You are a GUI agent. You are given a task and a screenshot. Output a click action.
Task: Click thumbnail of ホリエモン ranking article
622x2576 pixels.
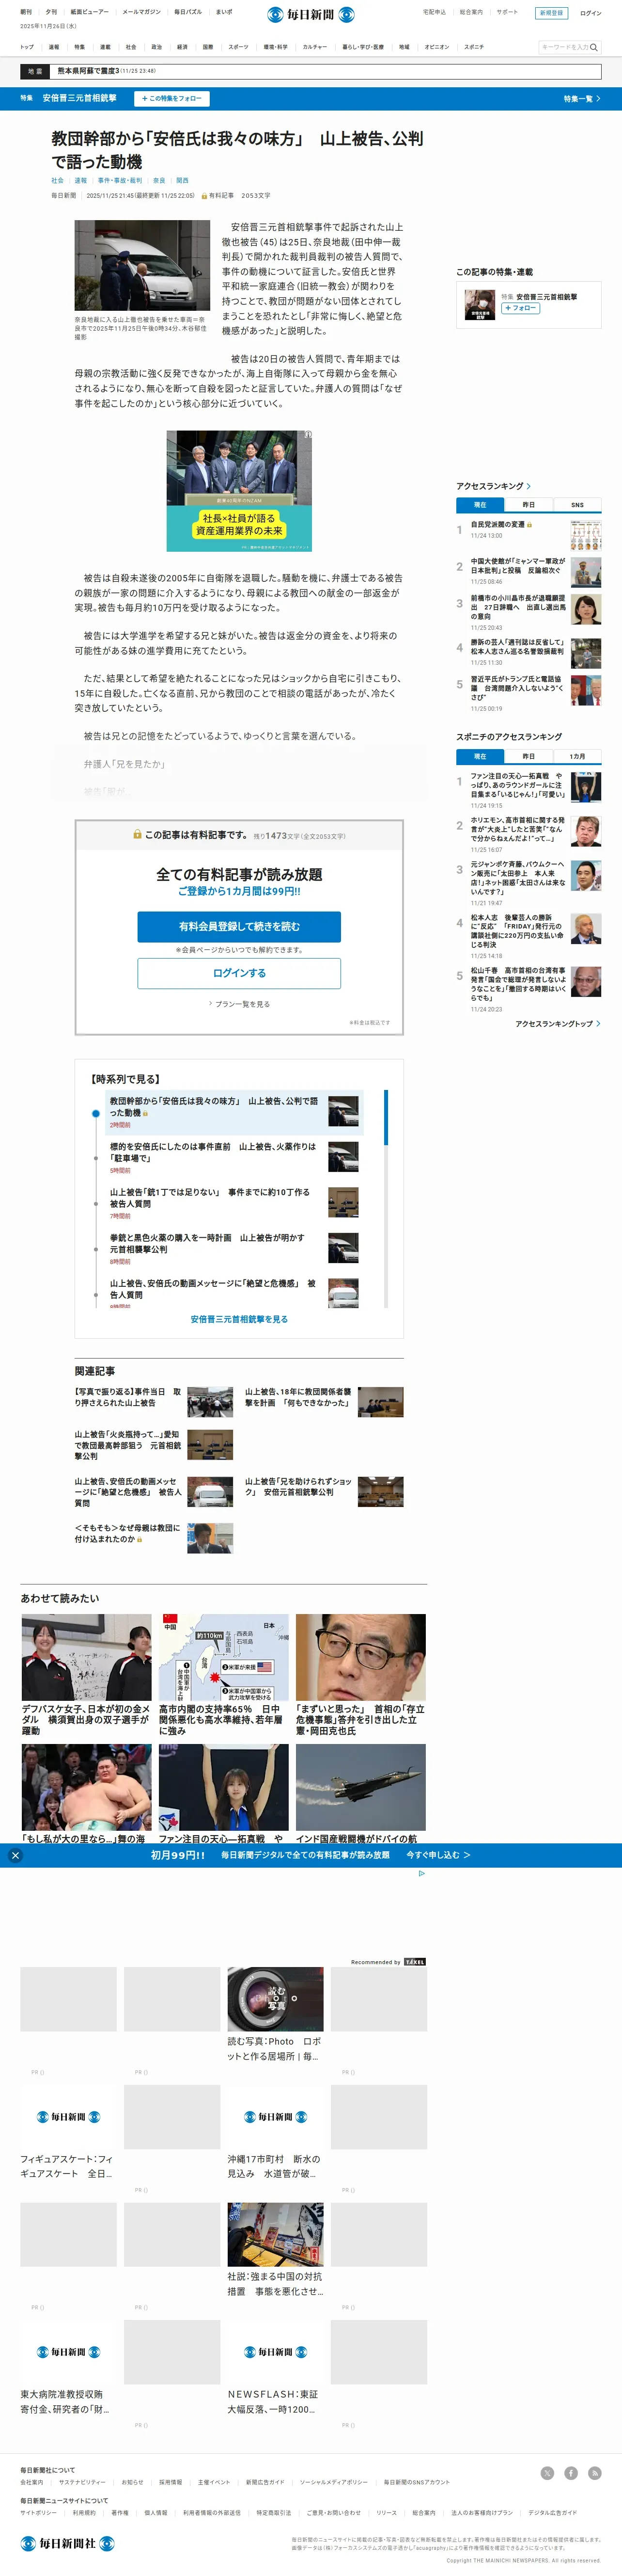[586, 831]
